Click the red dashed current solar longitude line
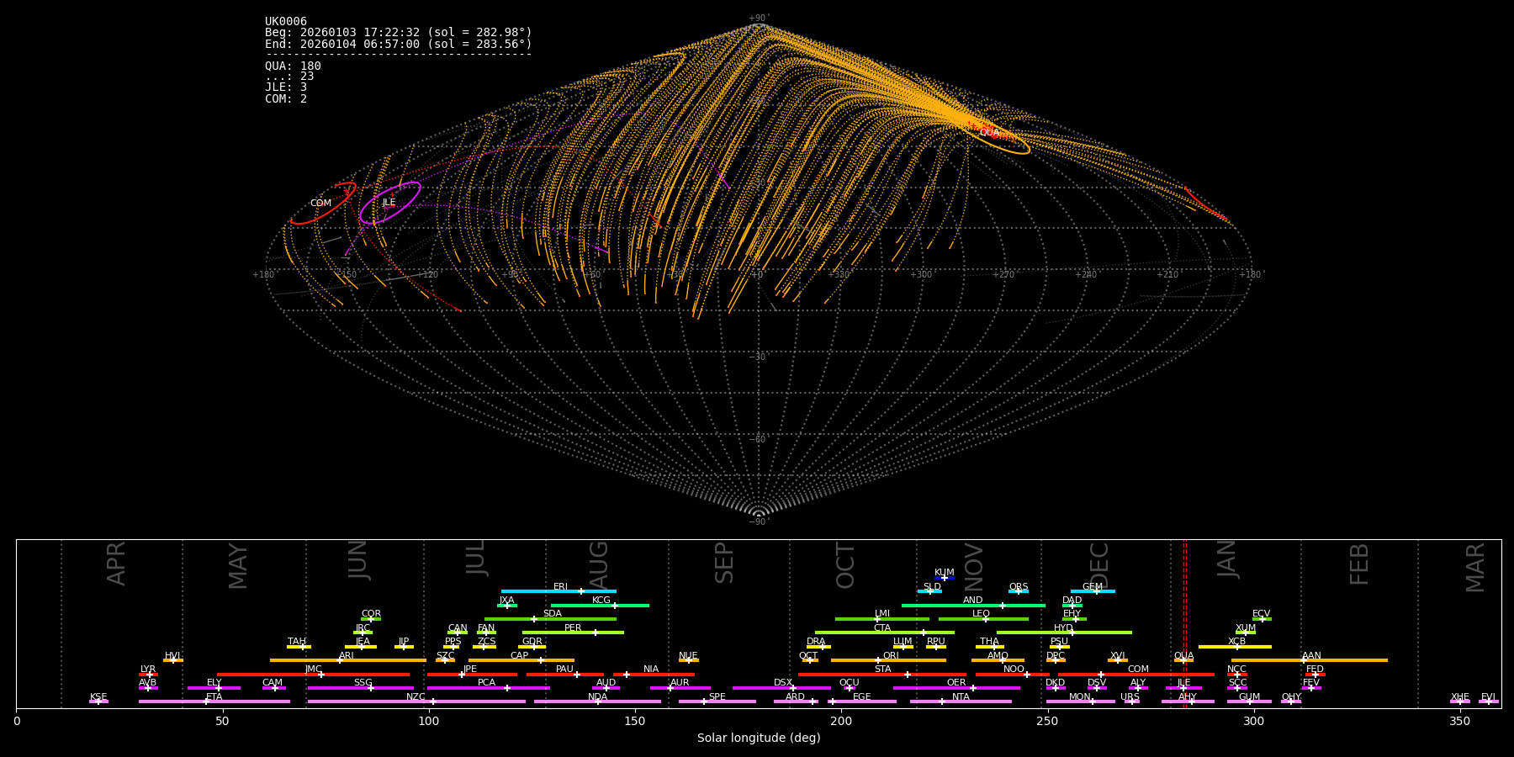Image resolution: width=1514 pixels, height=757 pixels. 1185,622
